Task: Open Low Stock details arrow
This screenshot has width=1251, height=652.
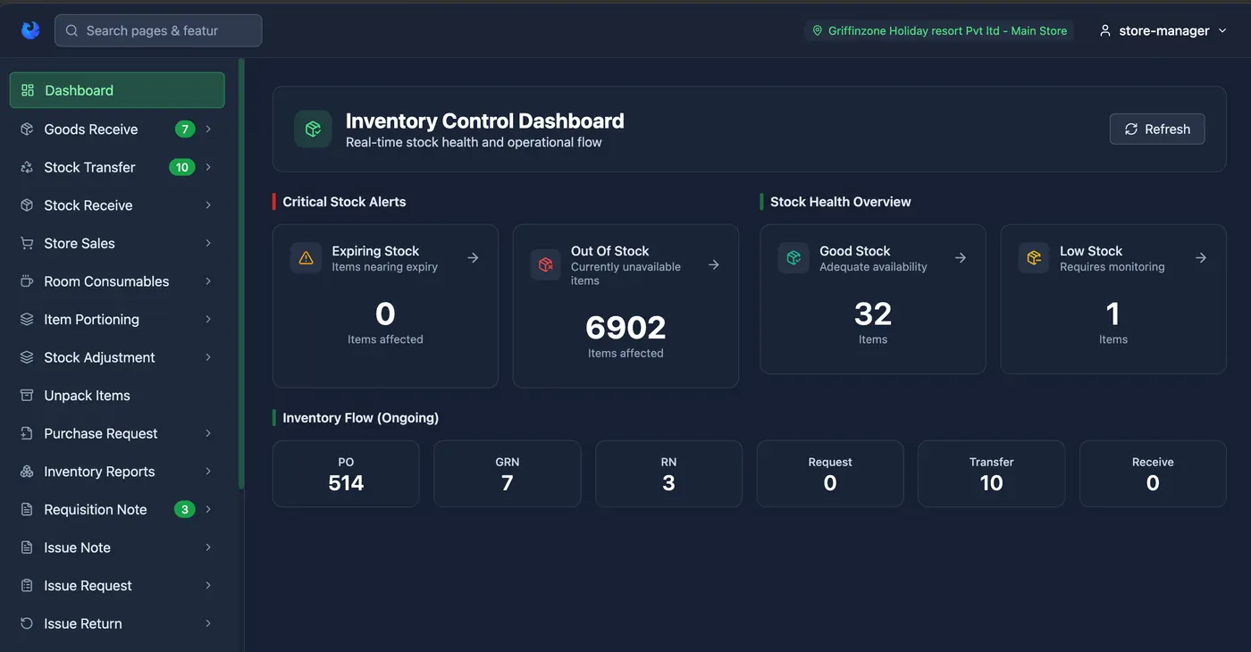Action: click(x=1201, y=257)
